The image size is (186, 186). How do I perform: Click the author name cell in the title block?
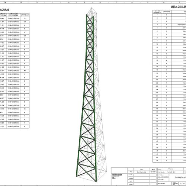141,172
